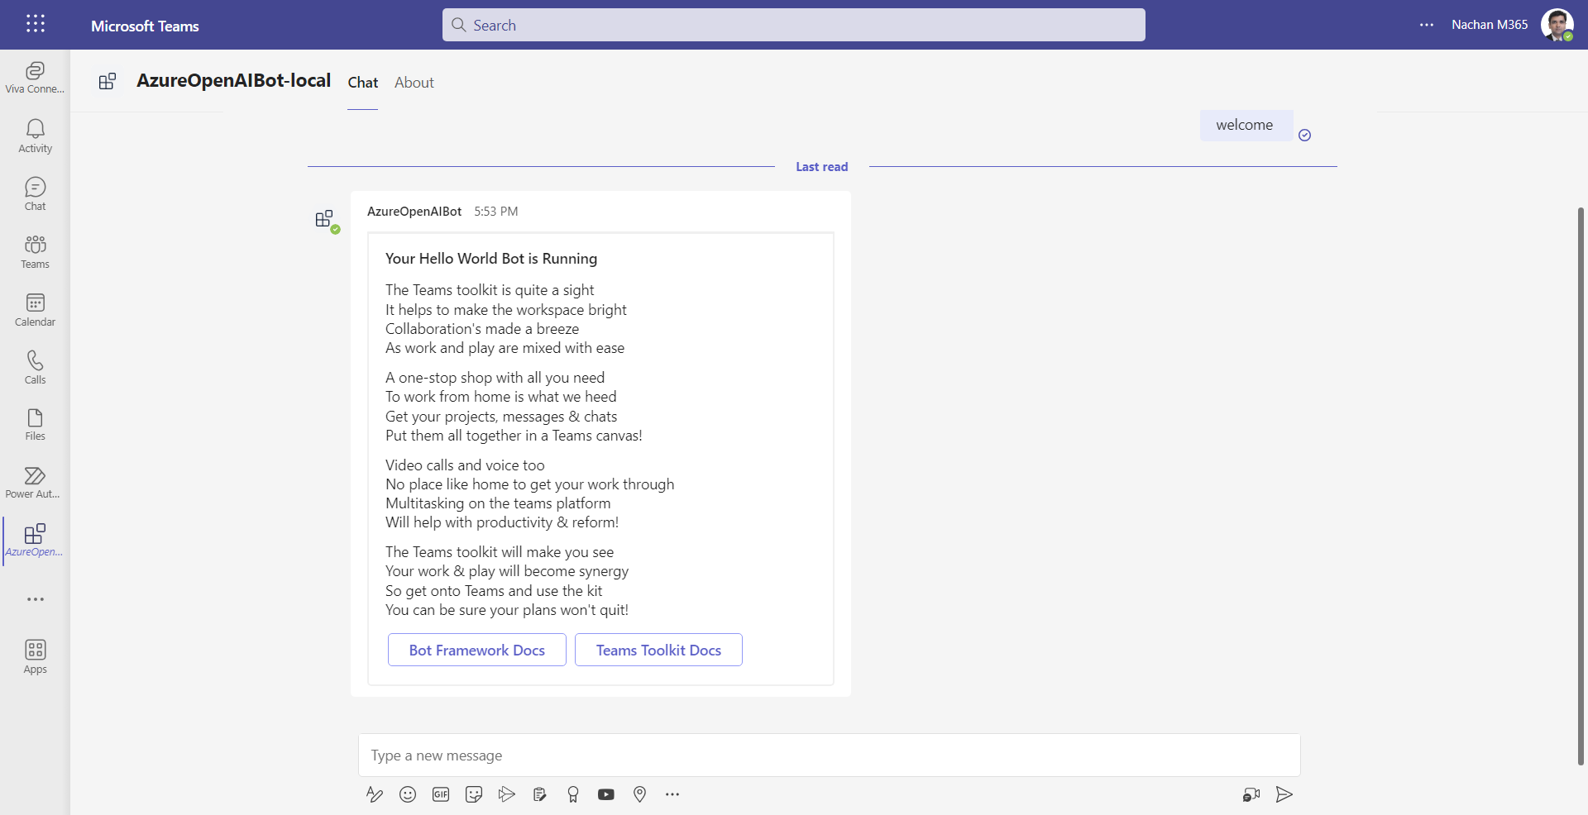Open the Activity feed in sidebar
This screenshot has height=815, width=1588.
click(x=35, y=136)
